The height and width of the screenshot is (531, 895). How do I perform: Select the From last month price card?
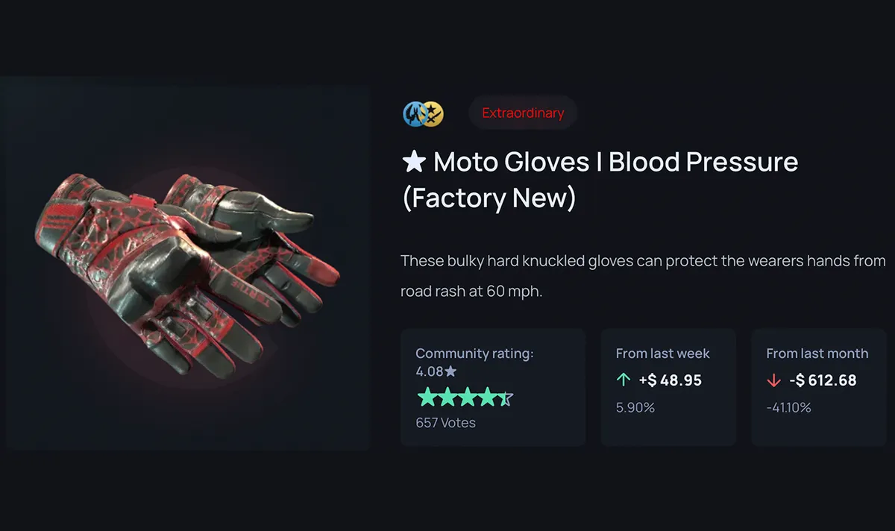pyautogui.click(x=818, y=388)
